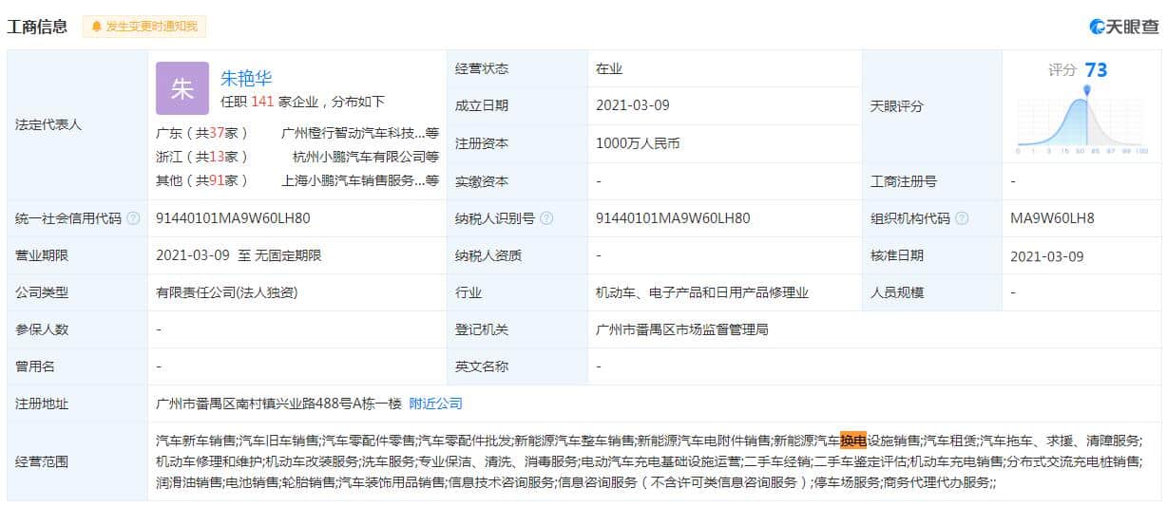
Task: Click the highlighted 换电 keyword
Action: point(853,441)
